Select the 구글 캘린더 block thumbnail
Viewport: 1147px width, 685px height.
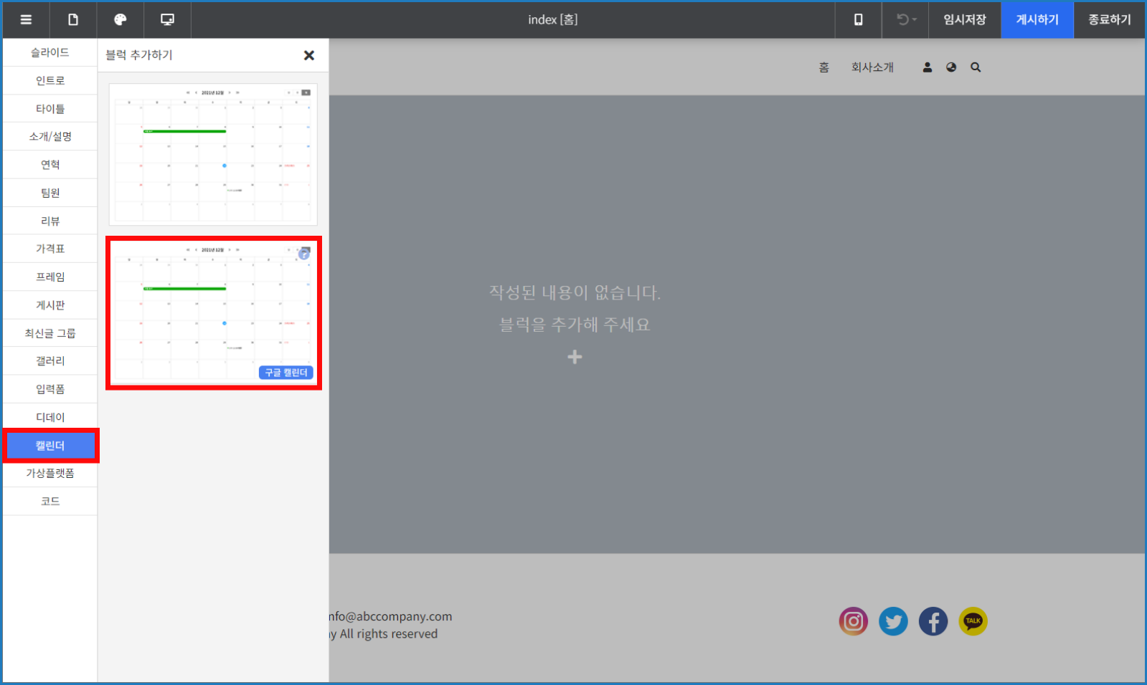(x=213, y=313)
